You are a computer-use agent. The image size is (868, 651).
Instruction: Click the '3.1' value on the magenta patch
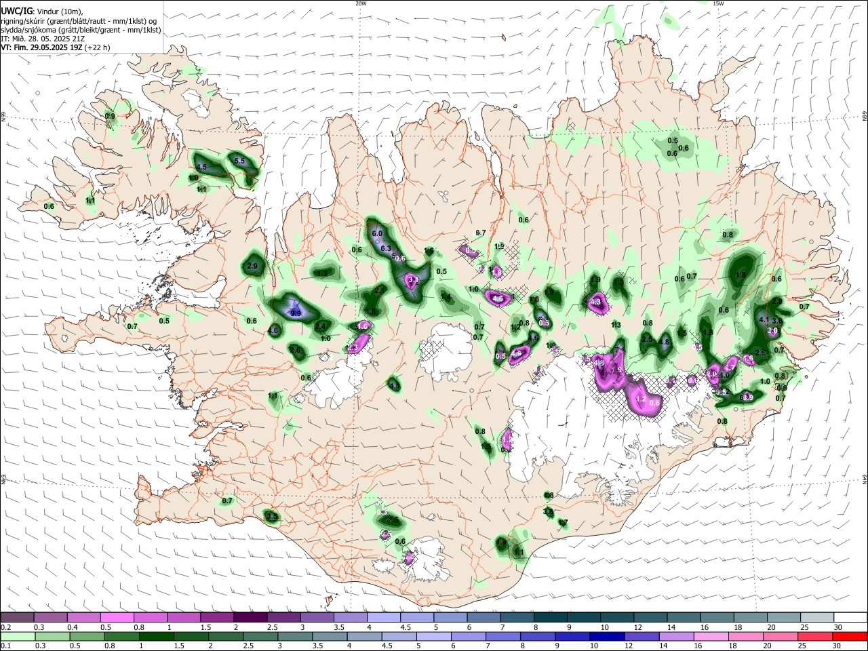[x=413, y=280]
